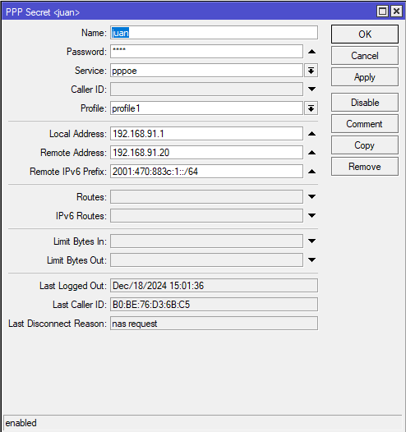
Task: Collapse the Local Address arrow
Action: 311,134
